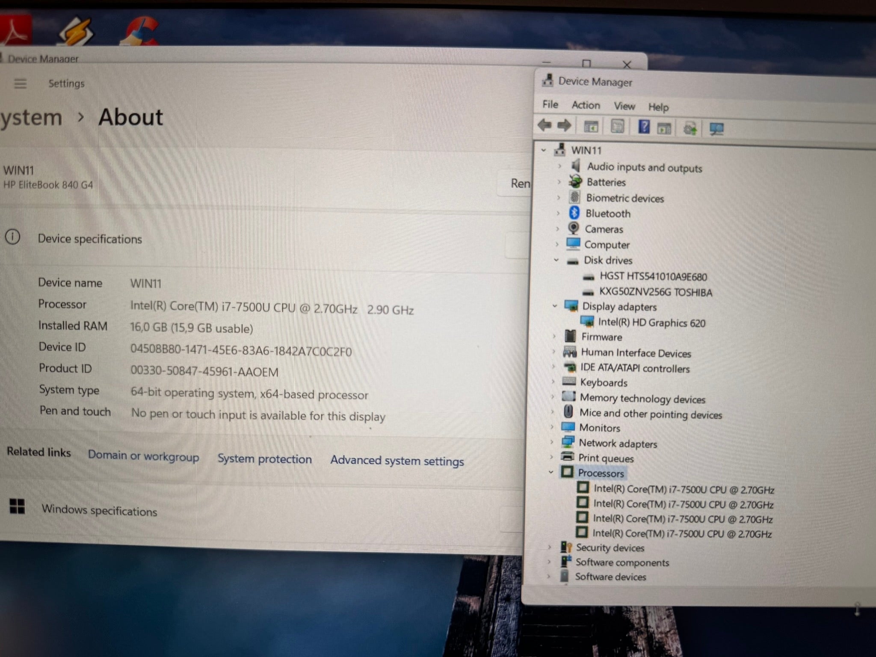Select Human Interface Devices category
Image resolution: width=876 pixels, height=657 pixels.
[x=636, y=353]
